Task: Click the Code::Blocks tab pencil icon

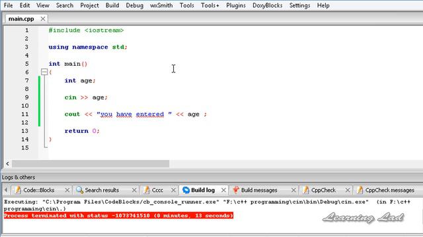Action: [18, 190]
